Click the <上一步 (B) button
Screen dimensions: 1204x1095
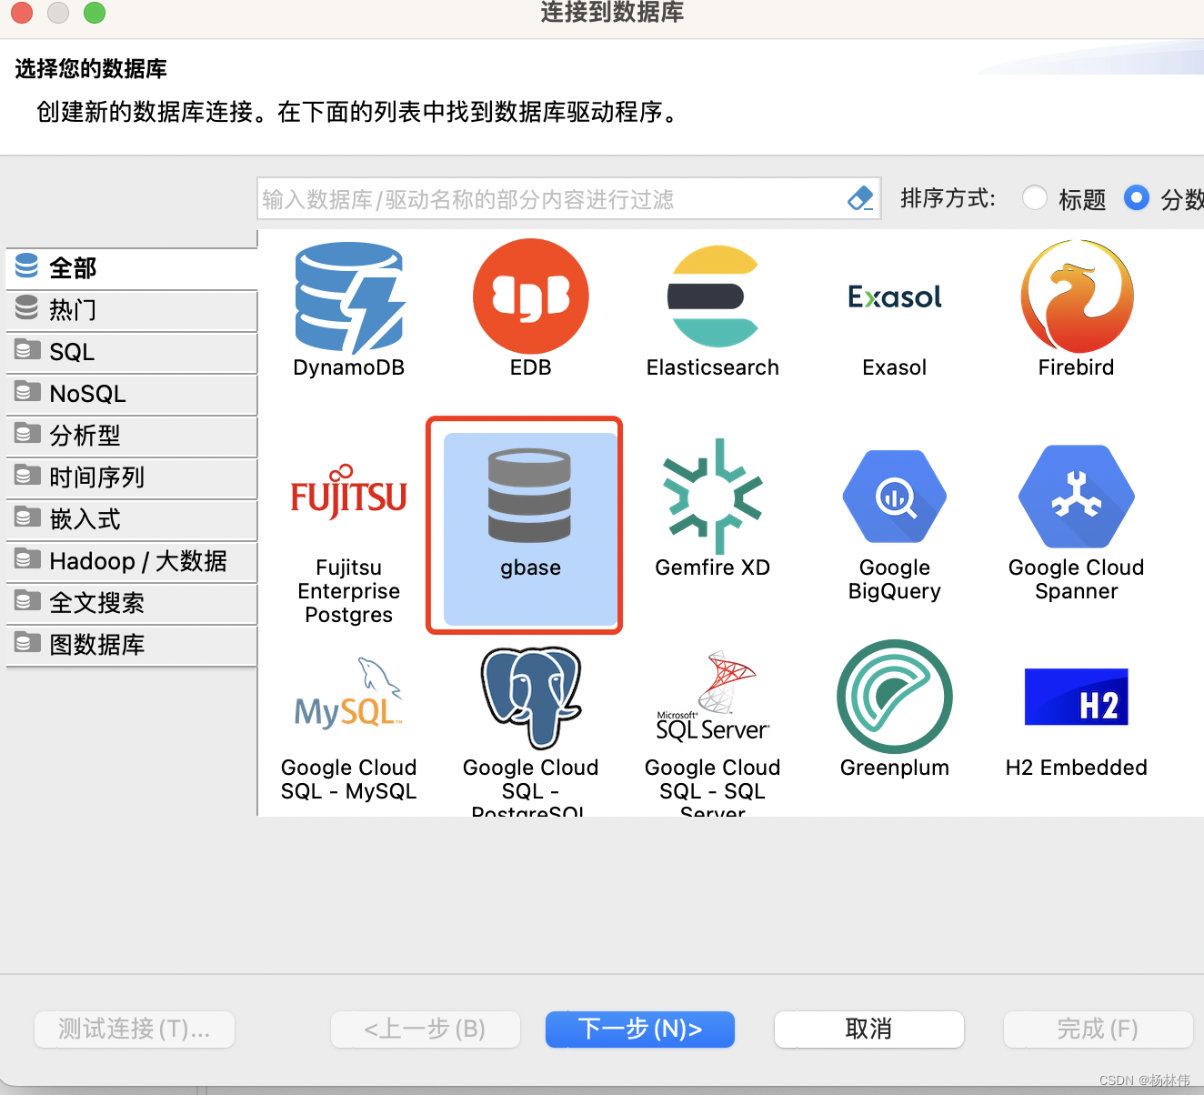(x=426, y=1030)
